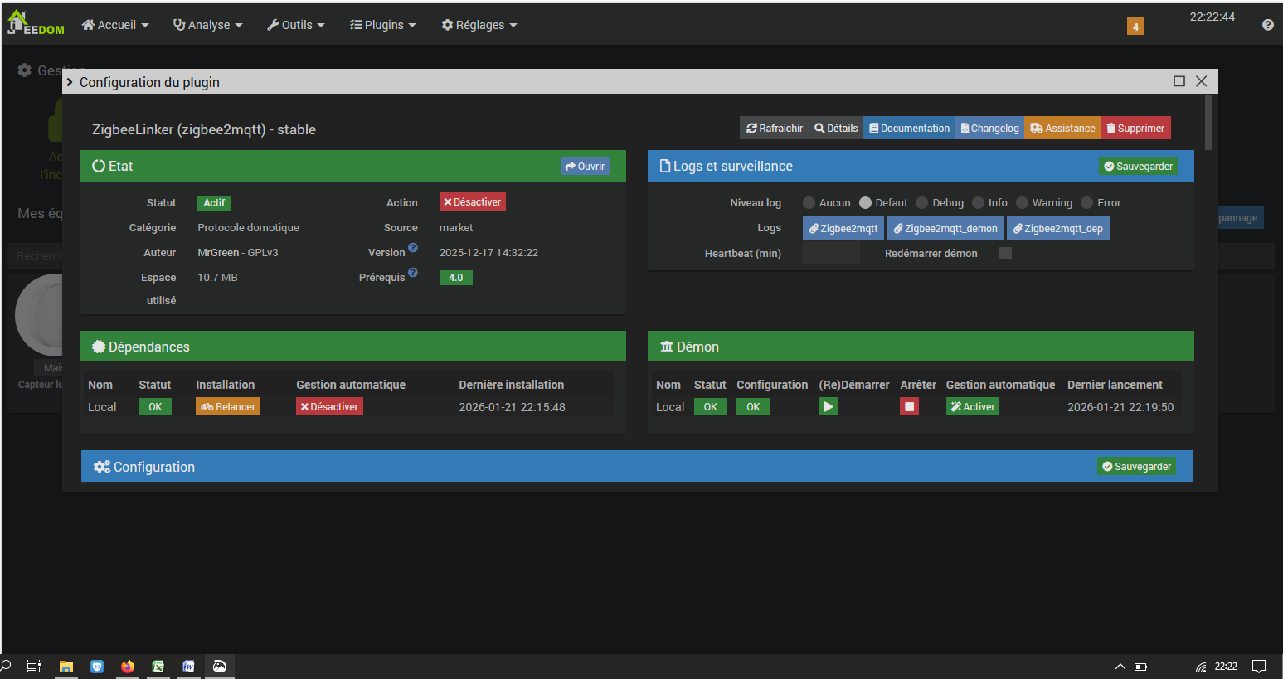Click the red Supprimer button
This screenshot has height=679, width=1283.
1135,129
